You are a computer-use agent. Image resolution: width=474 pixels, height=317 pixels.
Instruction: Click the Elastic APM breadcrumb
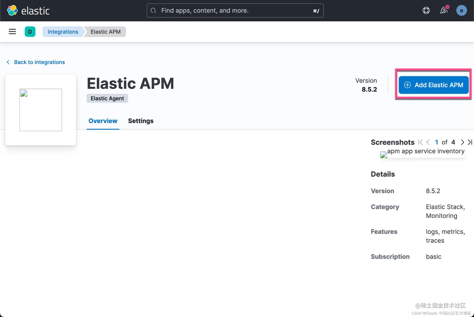[x=106, y=32]
